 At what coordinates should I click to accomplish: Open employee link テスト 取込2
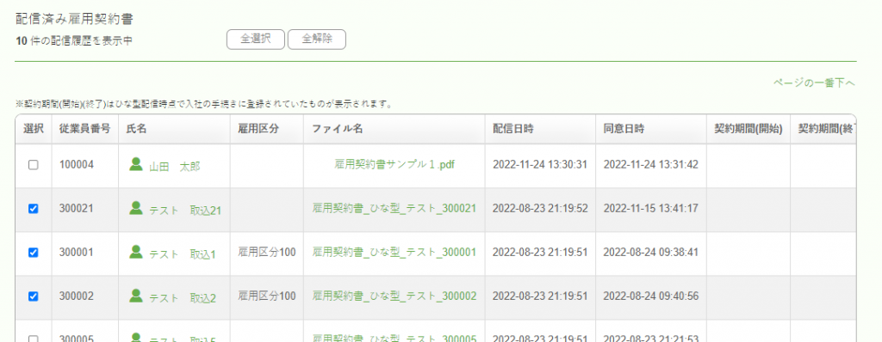coord(183,297)
